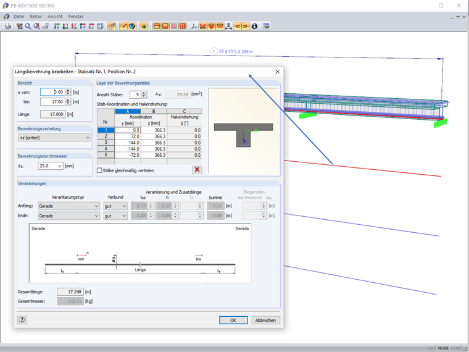469x352 pixels.
Task: Click y cell 72.0 in row 2
Action: click(x=128, y=136)
